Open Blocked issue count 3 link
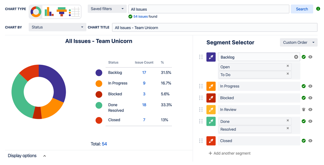324x165 pixels. (x=144, y=94)
